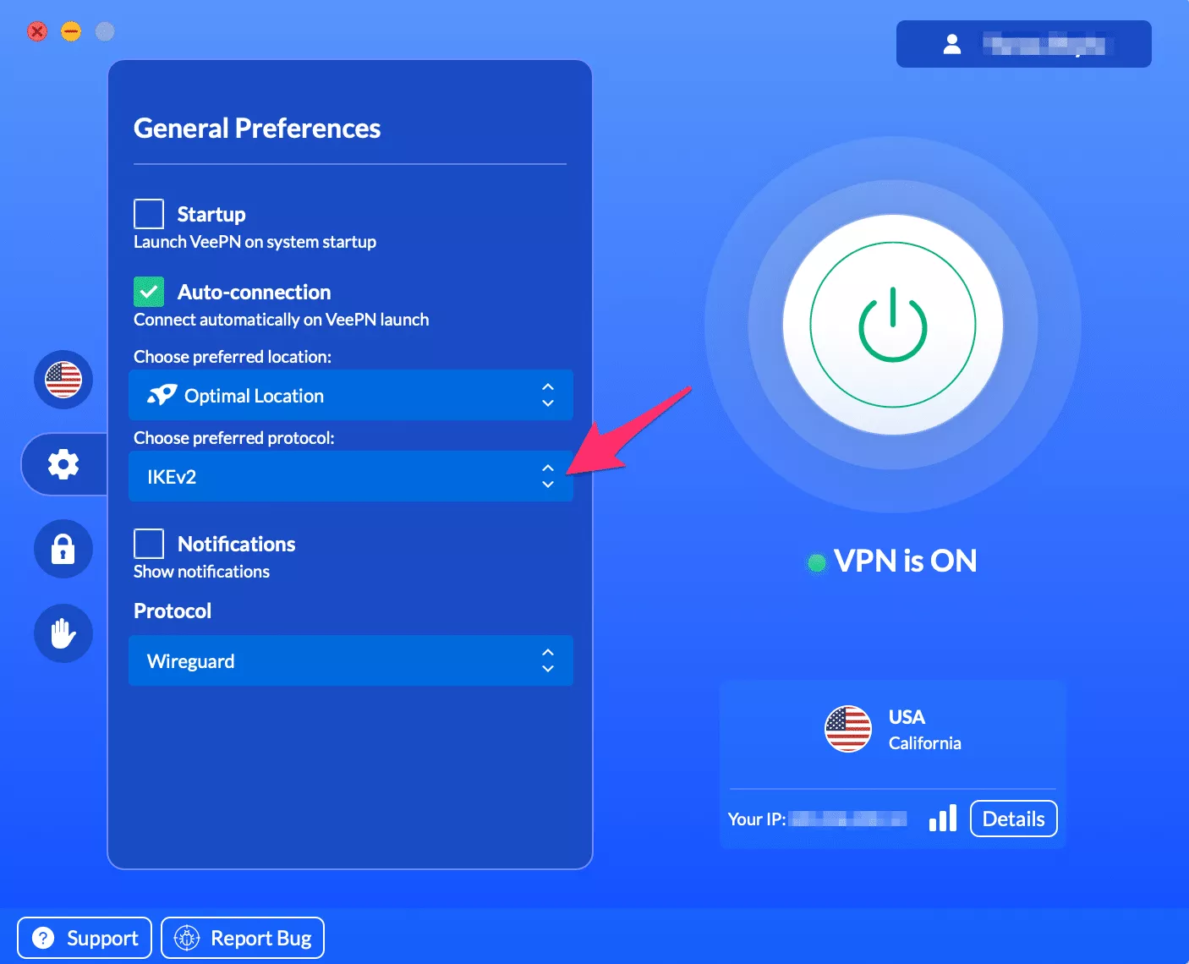The image size is (1189, 964).
Task: Open the lock security section
Action: 63,549
